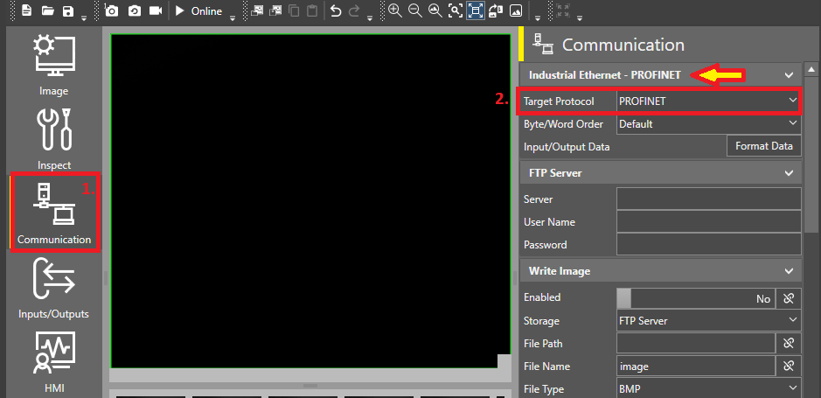Image resolution: width=821 pixels, height=398 pixels.
Task: Click the save job icon
Action: click(67, 11)
